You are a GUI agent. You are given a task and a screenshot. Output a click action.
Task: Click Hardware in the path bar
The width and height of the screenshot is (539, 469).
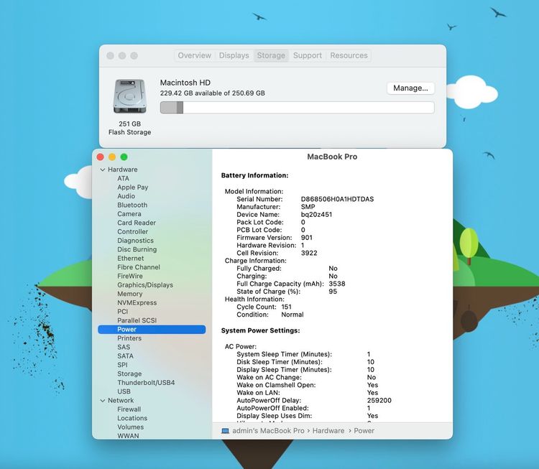(328, 431)
